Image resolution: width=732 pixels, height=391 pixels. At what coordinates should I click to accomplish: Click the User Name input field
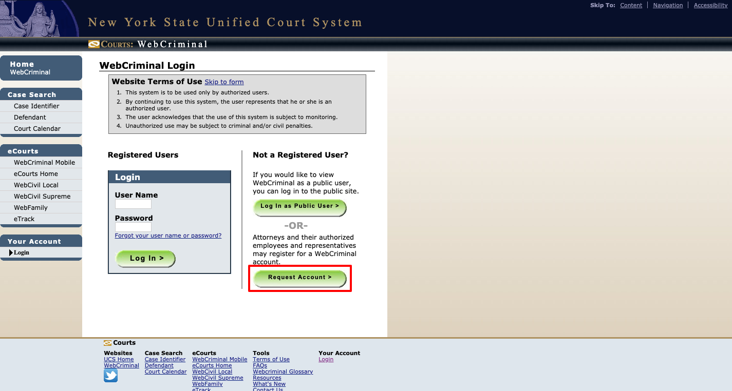point(133,204)
